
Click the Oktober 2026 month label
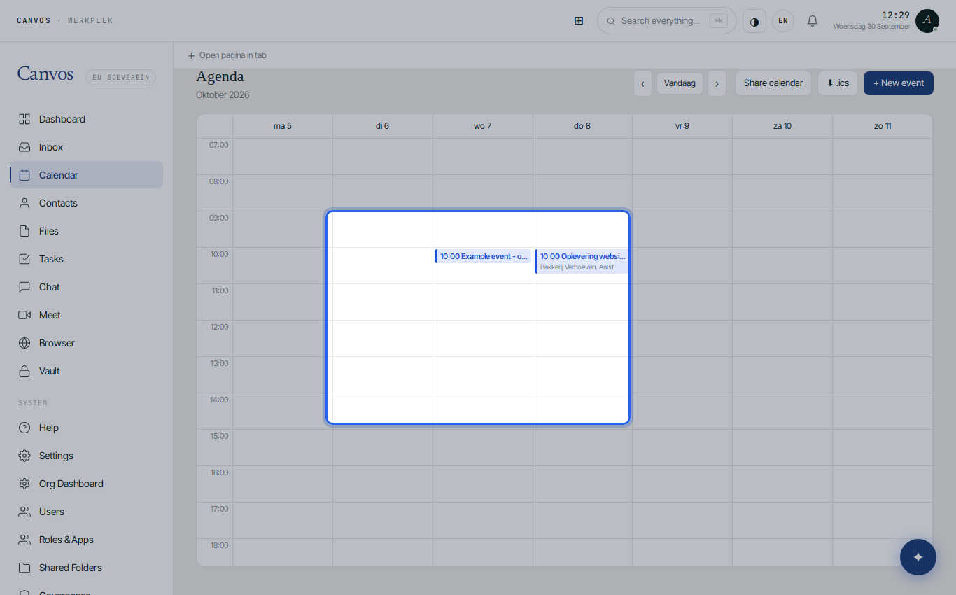click(223, 95)
